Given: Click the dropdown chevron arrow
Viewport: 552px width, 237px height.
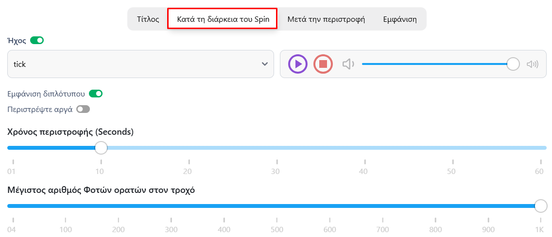Looking at the screenshot, I should (265, 64).
